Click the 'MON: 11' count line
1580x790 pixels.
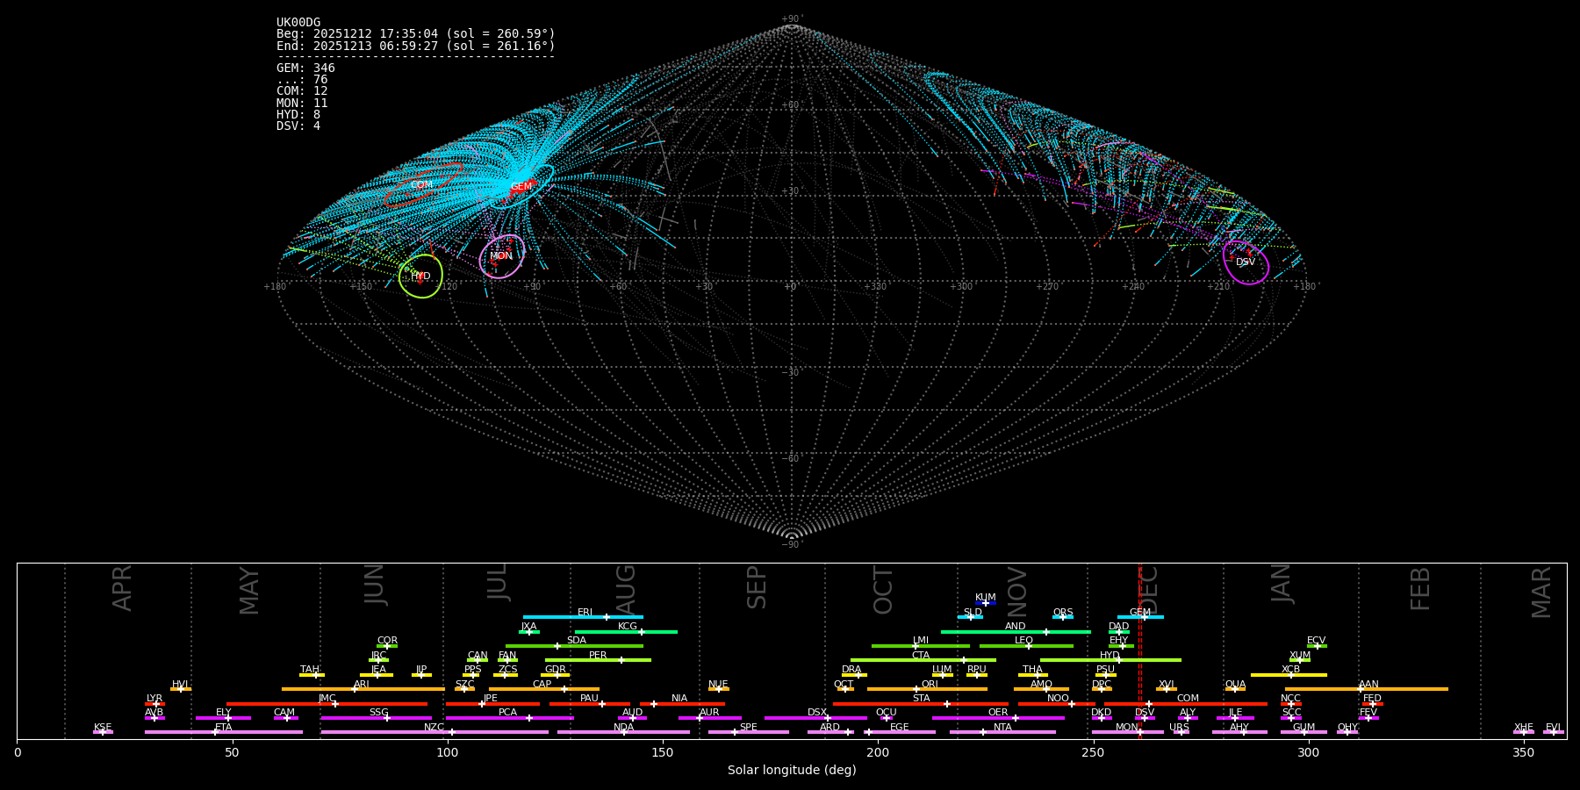302,104
